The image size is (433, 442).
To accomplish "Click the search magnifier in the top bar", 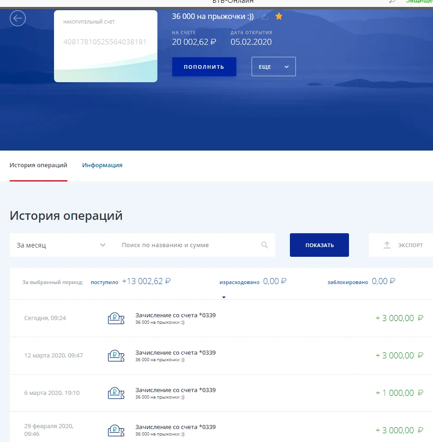I will click(x=392, y=2).
